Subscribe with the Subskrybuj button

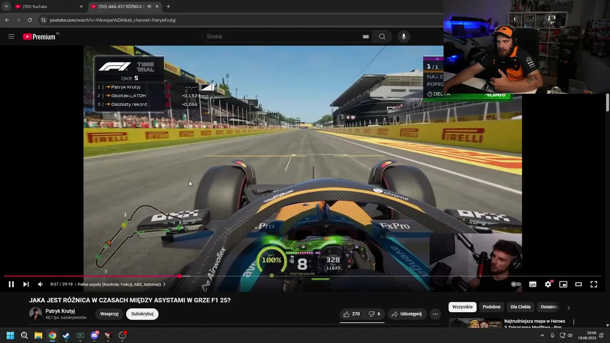click(x=142, y=314)
